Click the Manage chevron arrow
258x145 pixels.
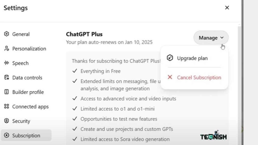click(222, 38)
